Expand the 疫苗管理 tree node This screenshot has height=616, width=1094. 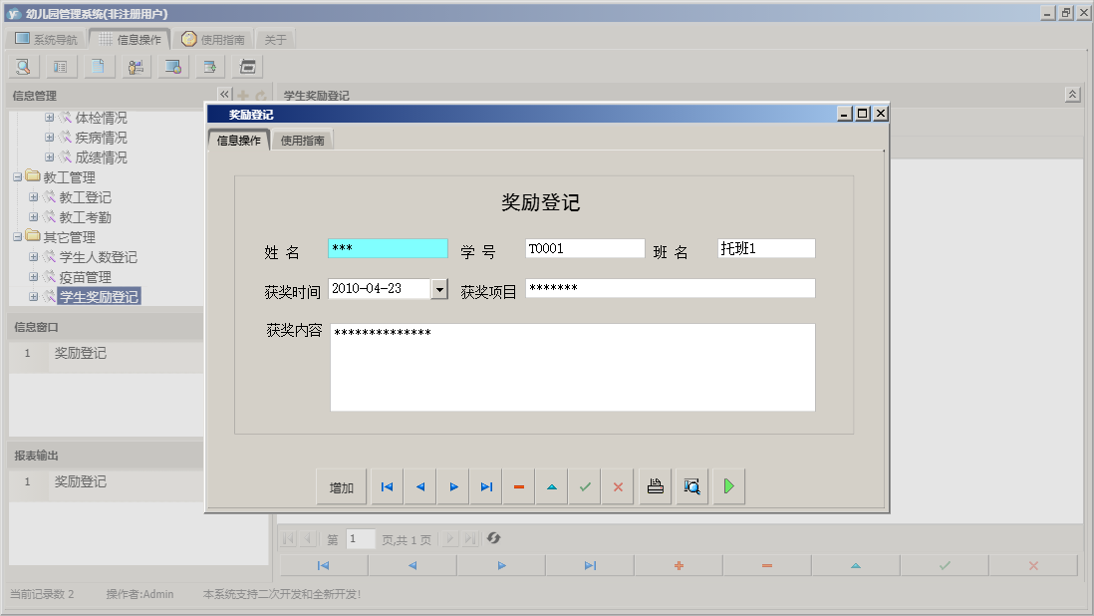pos(33,276)
